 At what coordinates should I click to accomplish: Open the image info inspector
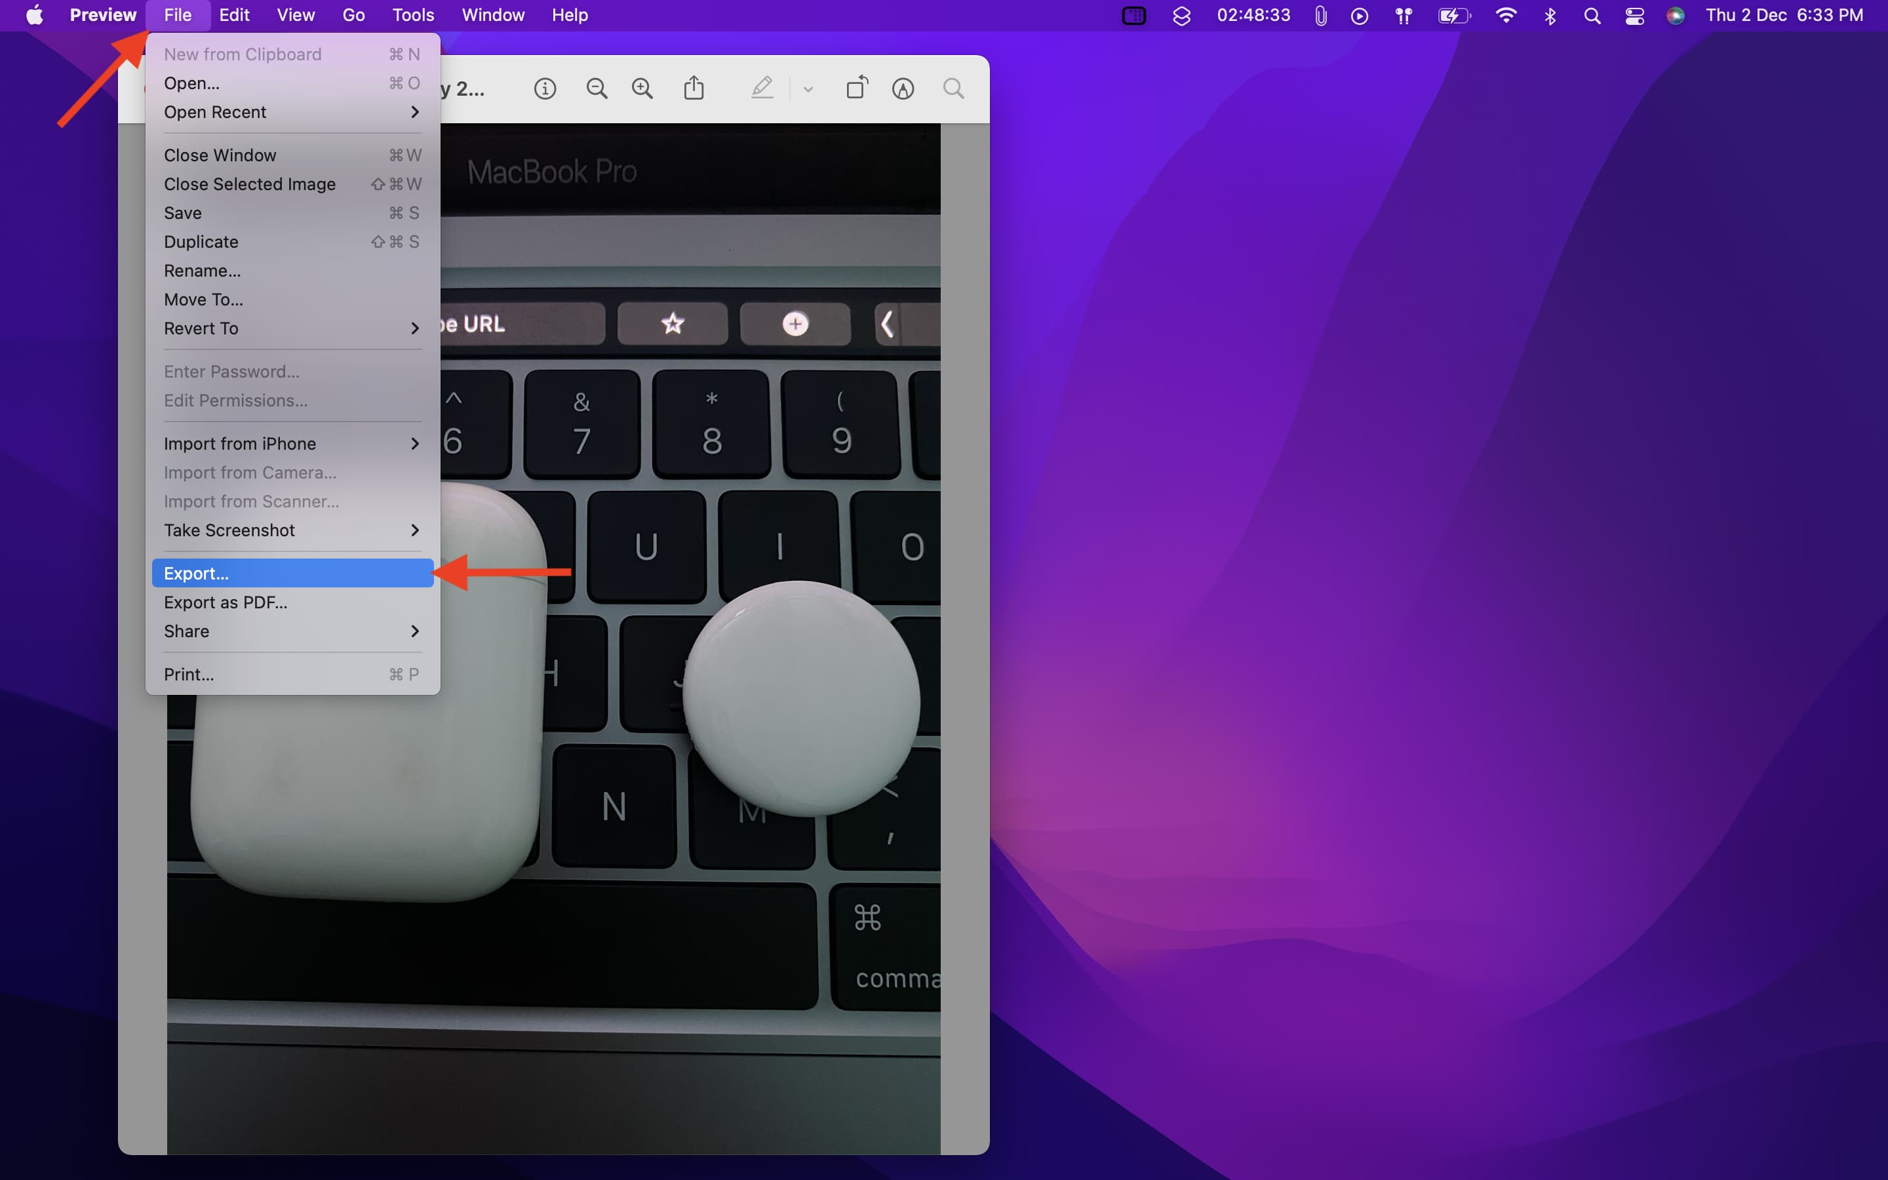coord(545,87)
